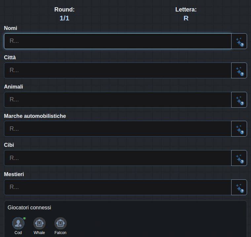Image resolution: width=251 pixels, height=237 pixels.
Task: Click the sparkle help icon for Mestieri
Action: tap(239, 187)
